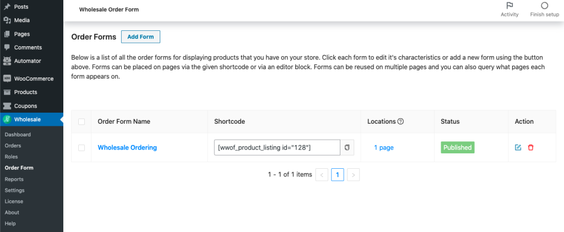Click the Pages icon in sidebar
Viewport: 564px width, 232px height.
(7, 34)
